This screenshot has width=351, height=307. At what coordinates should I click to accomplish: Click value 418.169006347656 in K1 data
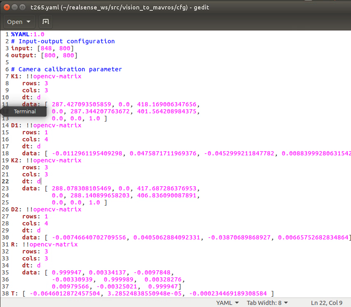[167, 104]
